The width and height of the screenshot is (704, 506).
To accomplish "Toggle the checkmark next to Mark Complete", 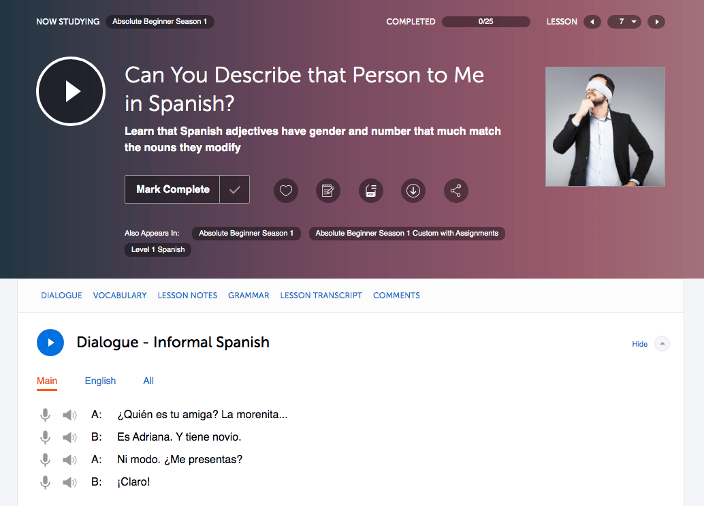I will 235,190.
